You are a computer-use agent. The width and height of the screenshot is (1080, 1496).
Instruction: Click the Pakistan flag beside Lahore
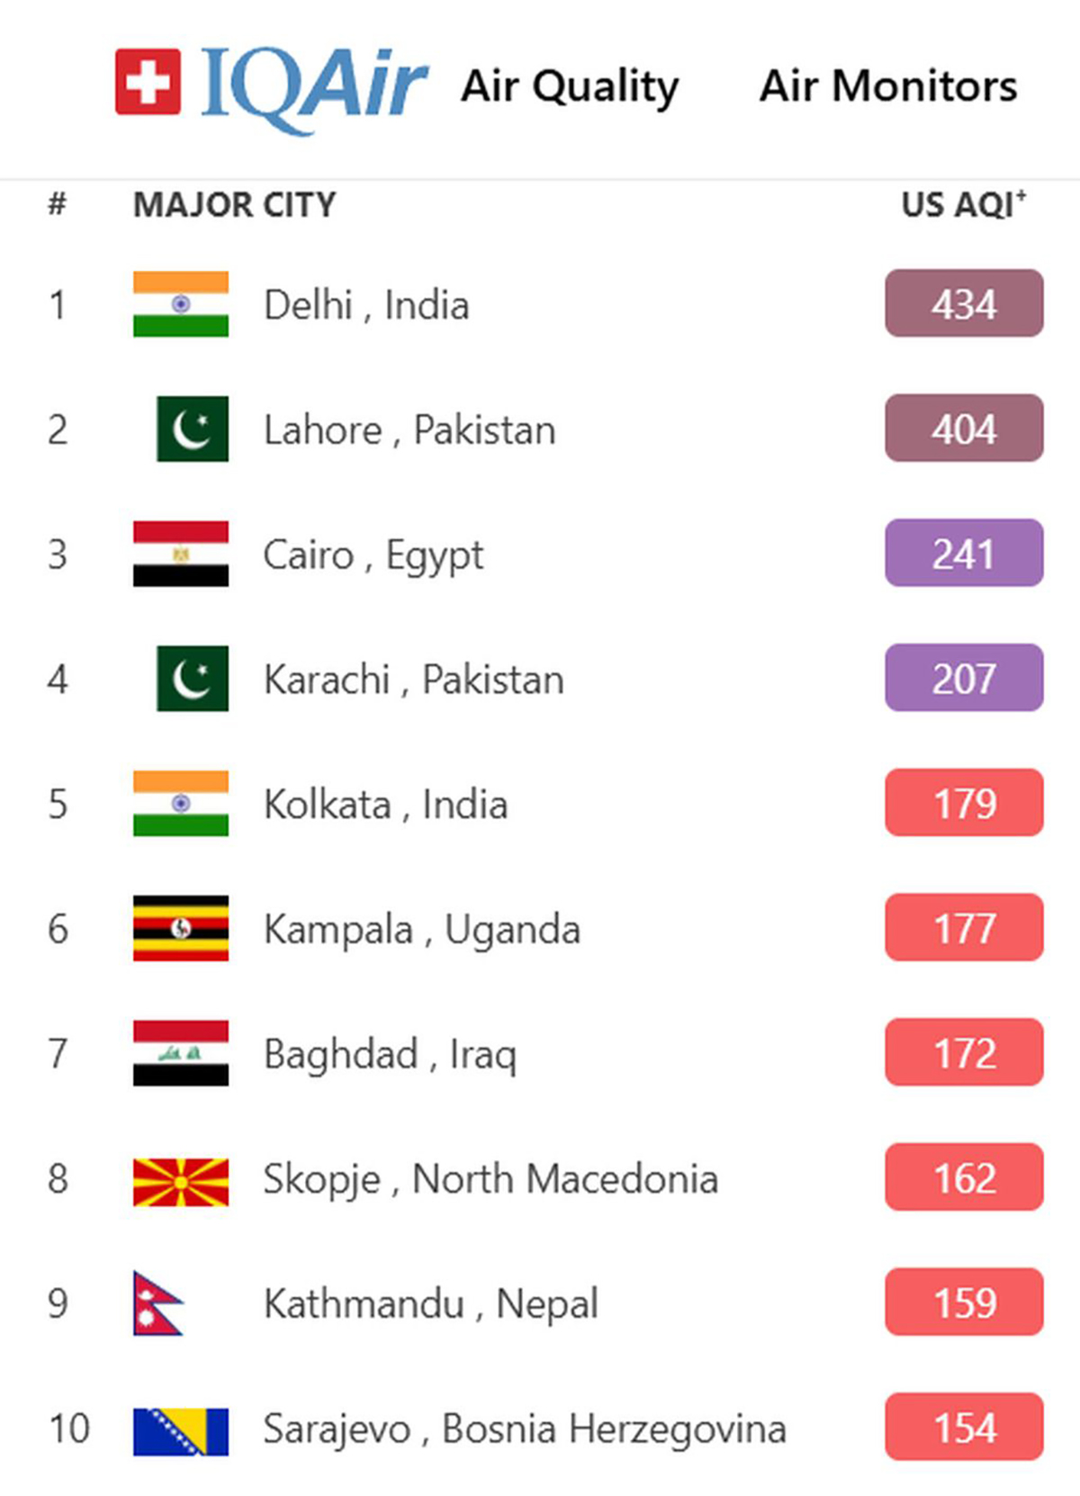tap(192, 428)
